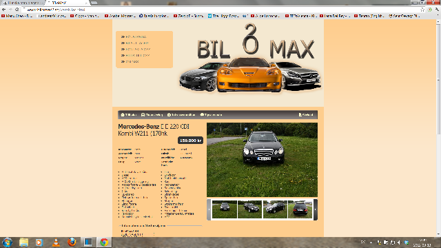Click the browser back arrow

click(x=3, y=9)
